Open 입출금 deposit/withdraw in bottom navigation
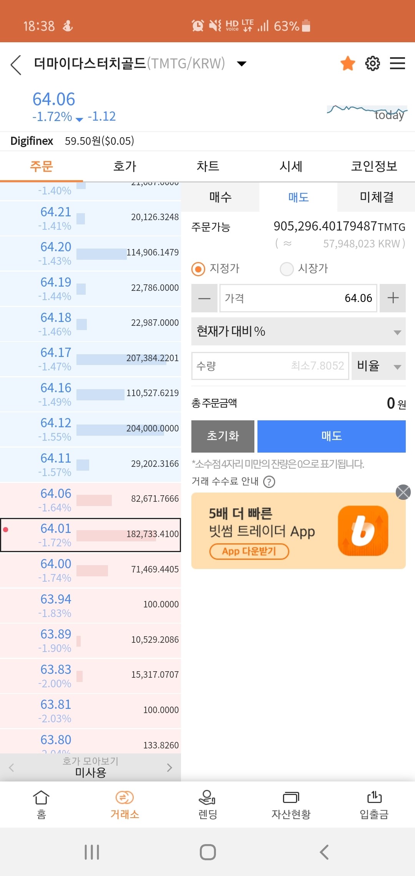Screen dimensions: 415x876 point(373,805)
